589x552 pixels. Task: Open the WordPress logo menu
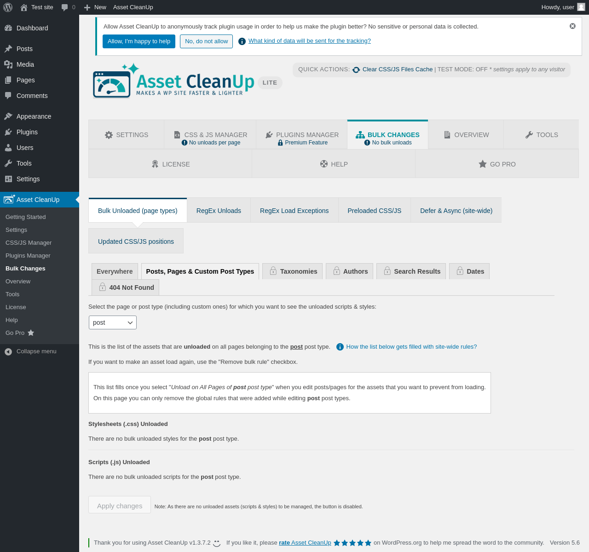[x=8, y=7]
